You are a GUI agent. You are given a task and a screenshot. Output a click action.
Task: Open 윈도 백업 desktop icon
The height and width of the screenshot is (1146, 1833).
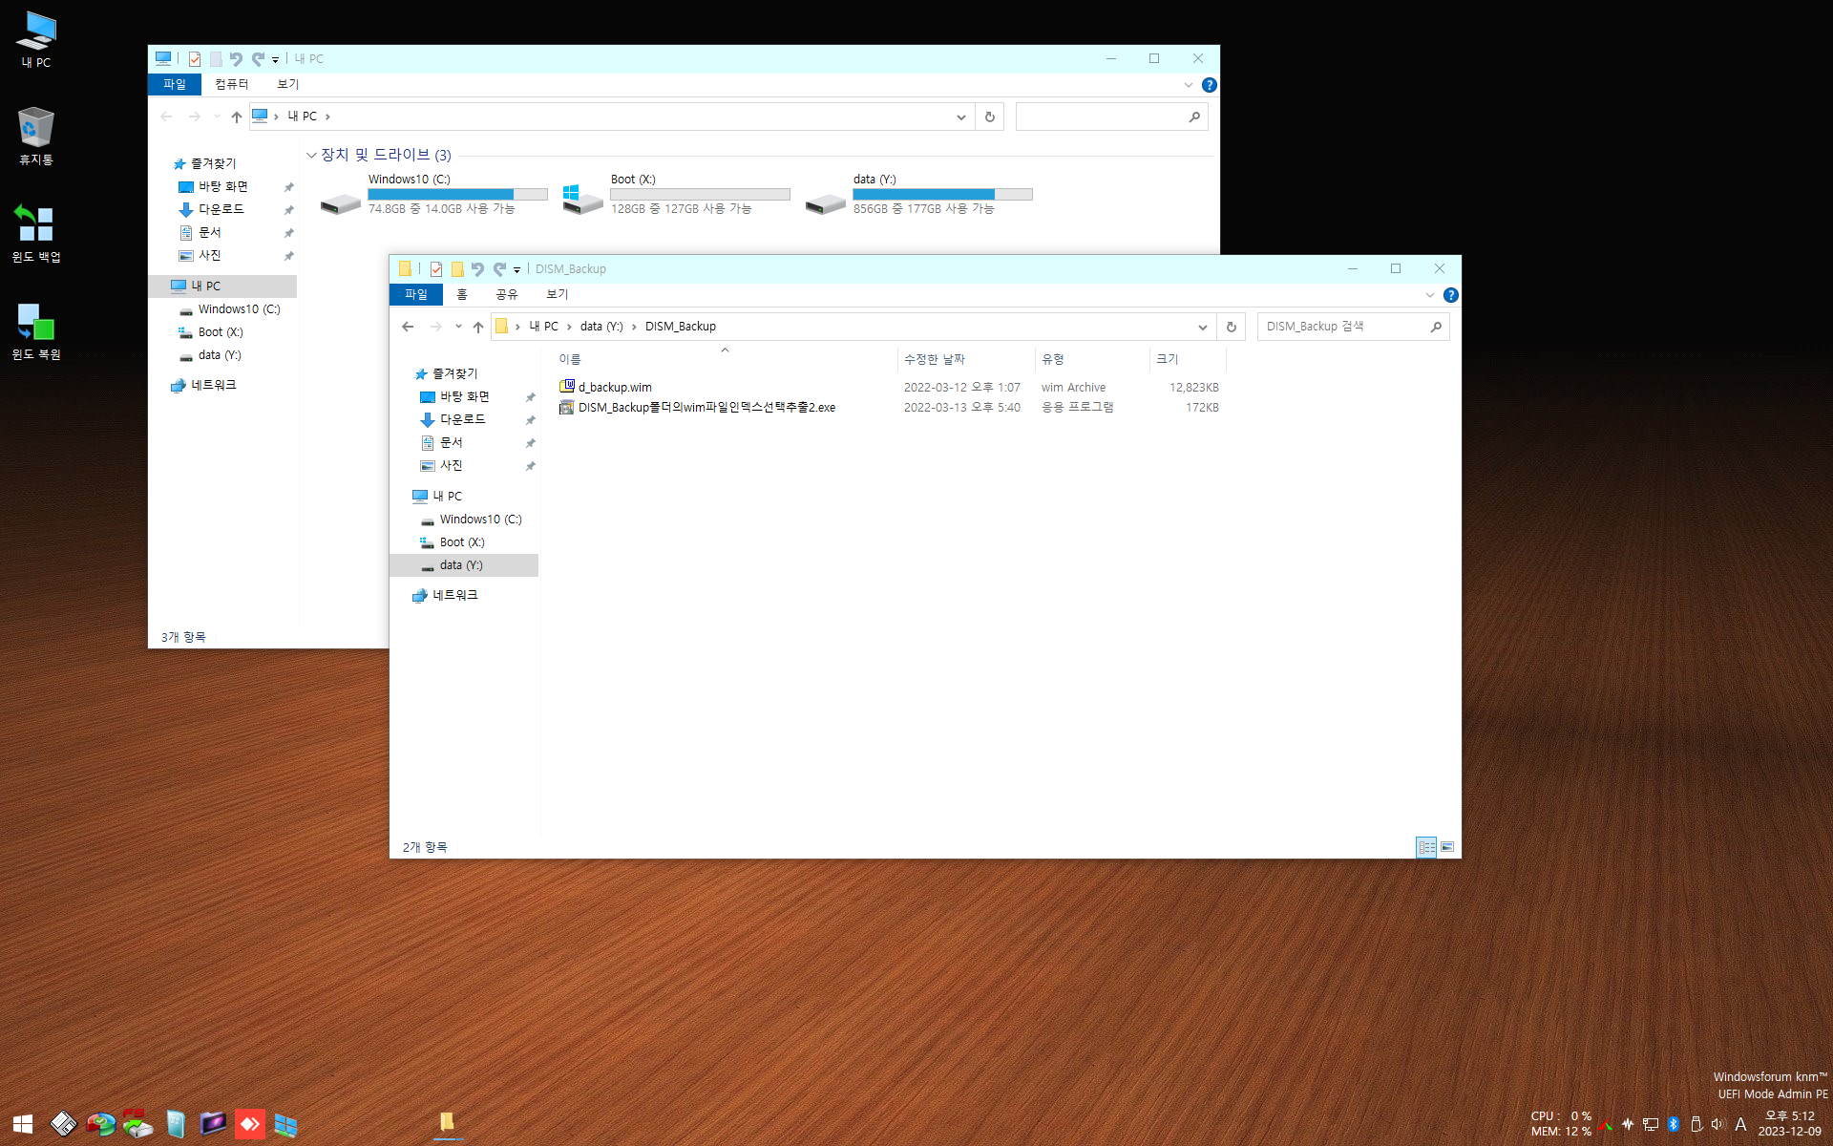pos(36,234)
